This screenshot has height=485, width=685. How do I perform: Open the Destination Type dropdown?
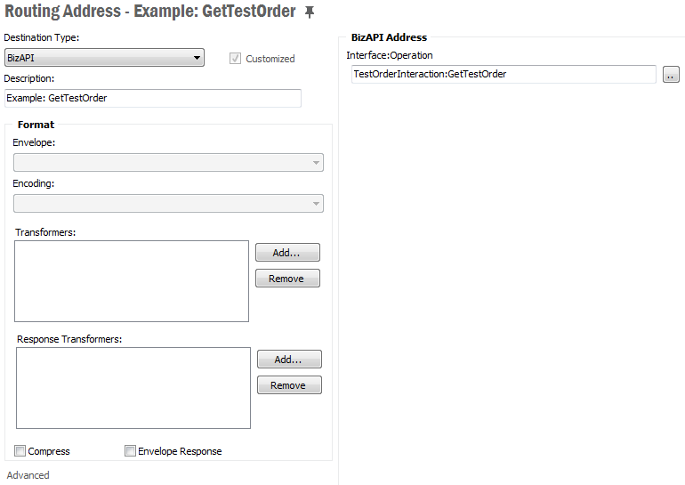pyautogui.click(x=104, y=58)
